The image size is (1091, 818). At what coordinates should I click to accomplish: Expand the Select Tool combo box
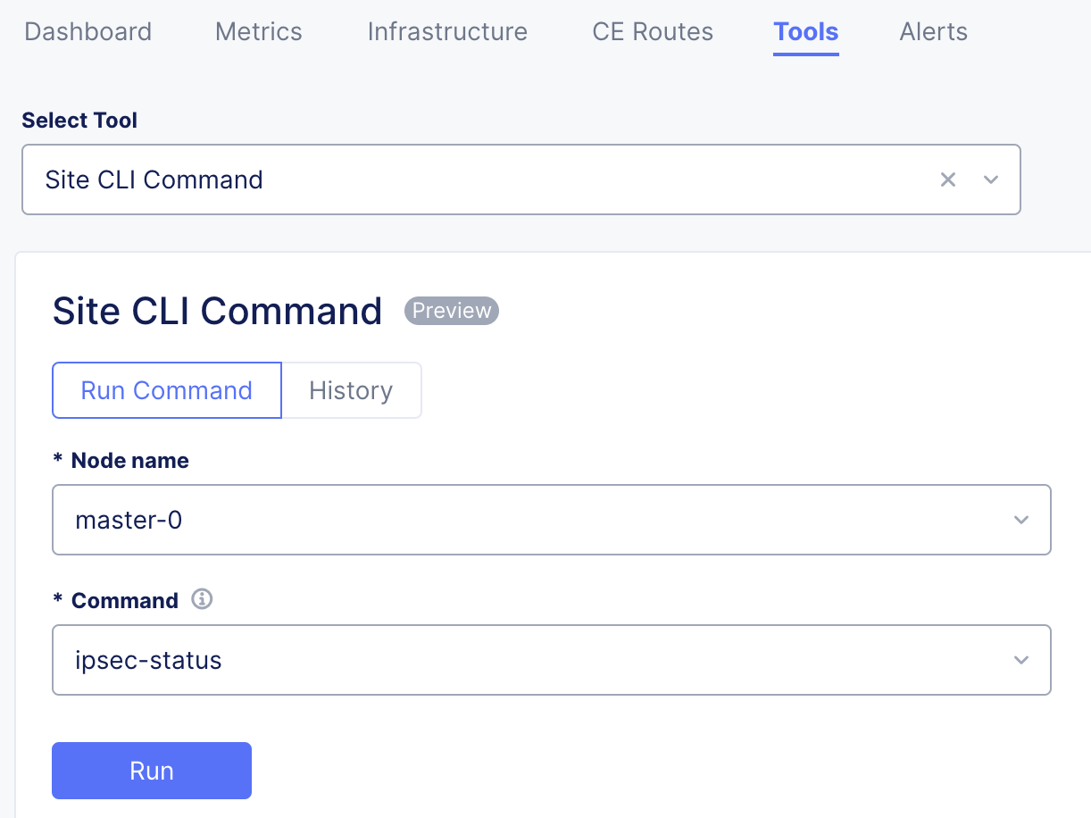521,179
